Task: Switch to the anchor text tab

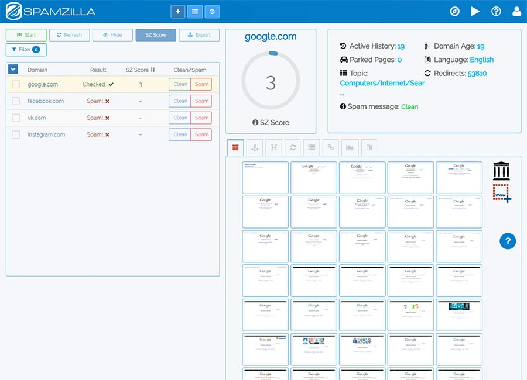Action: click(x=254, y=147)
